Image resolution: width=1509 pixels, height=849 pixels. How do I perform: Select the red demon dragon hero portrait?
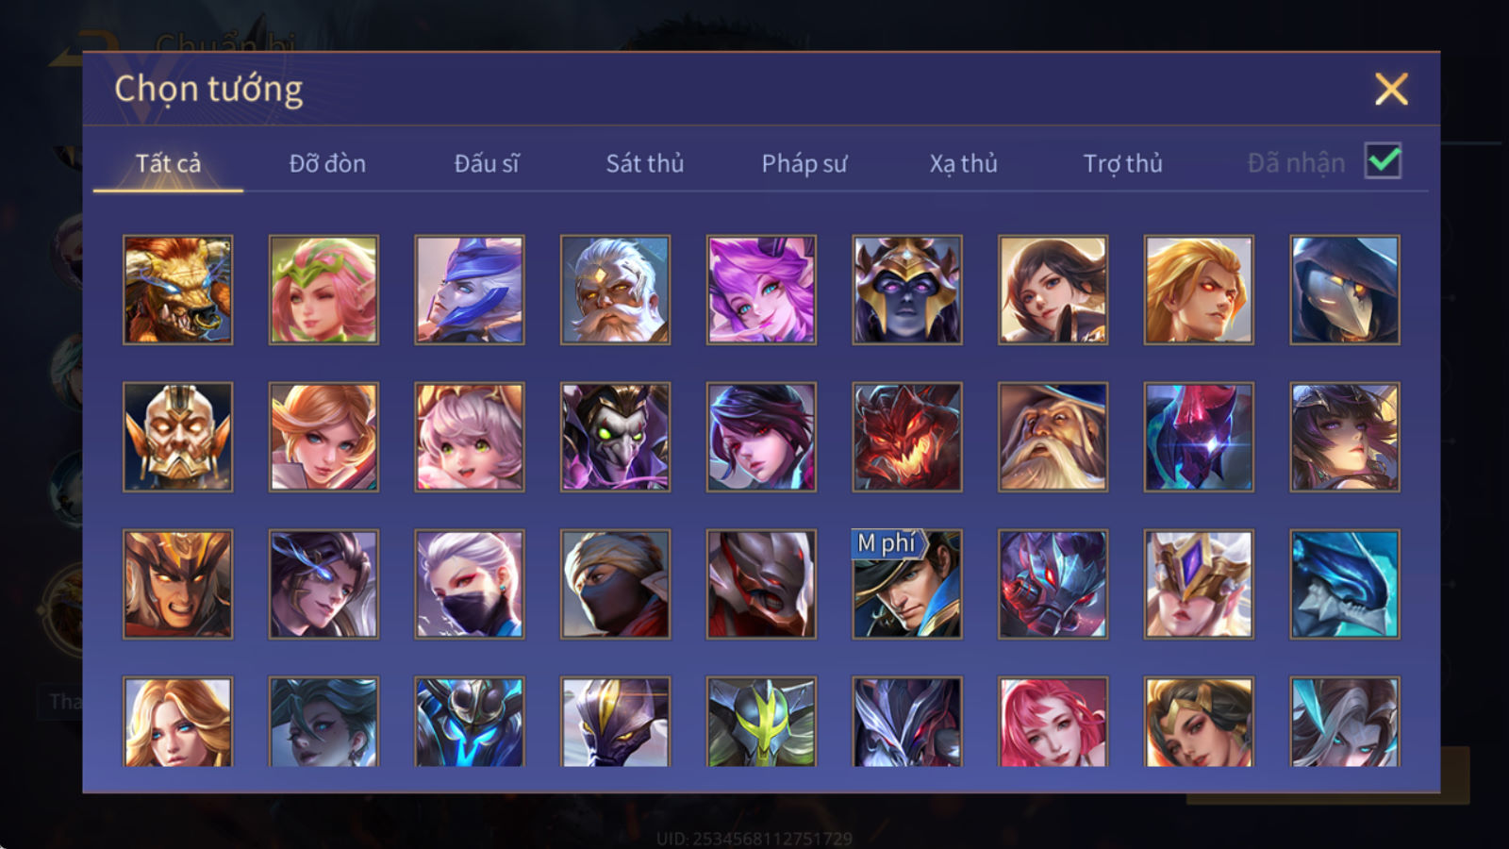click(x=907, y=437)
